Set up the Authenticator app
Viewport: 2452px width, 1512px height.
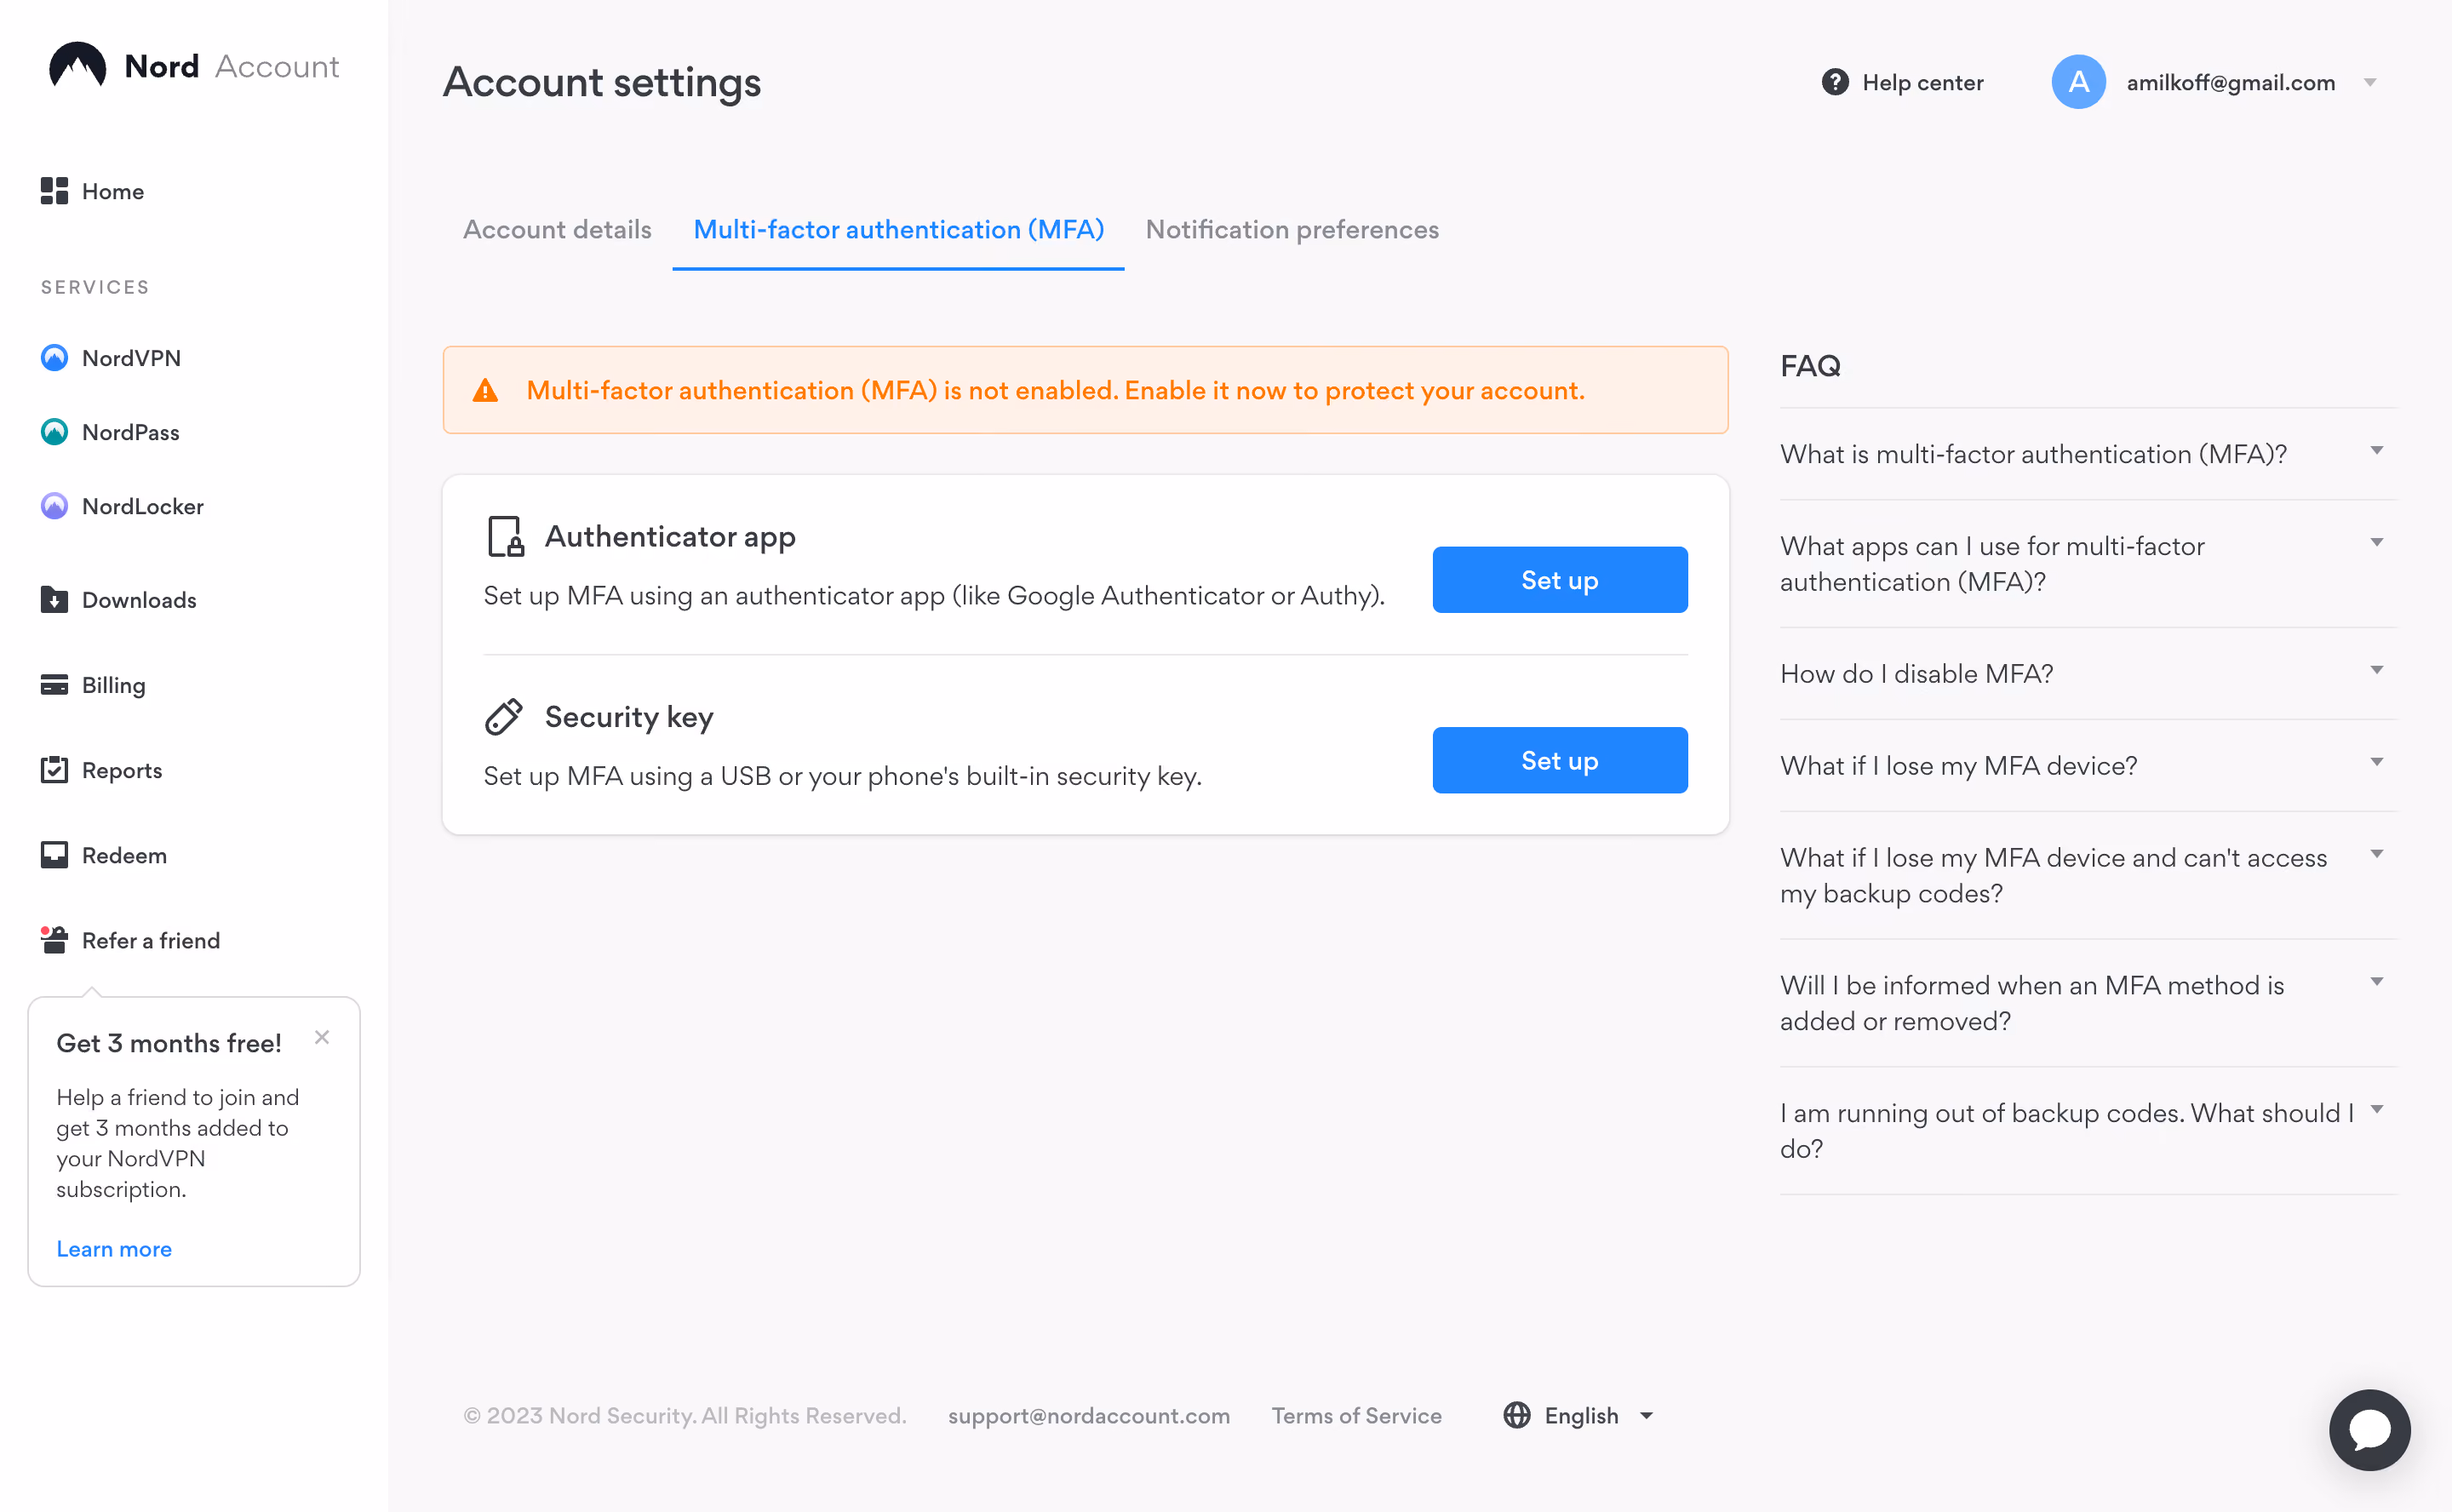[x=1560, y=580]
